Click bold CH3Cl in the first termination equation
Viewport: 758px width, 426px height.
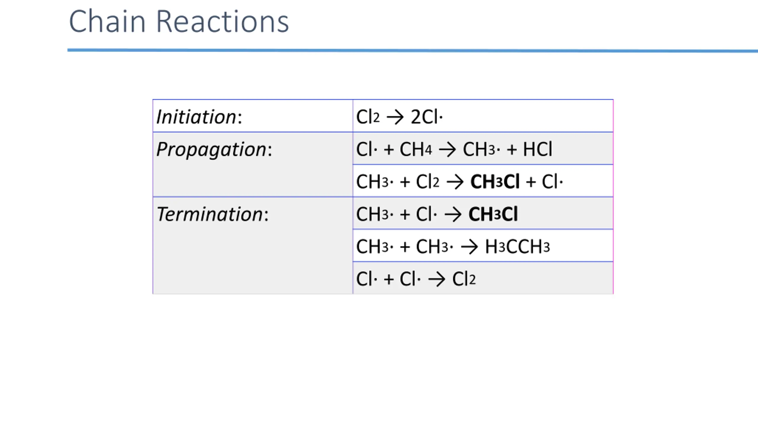[493, 214]
